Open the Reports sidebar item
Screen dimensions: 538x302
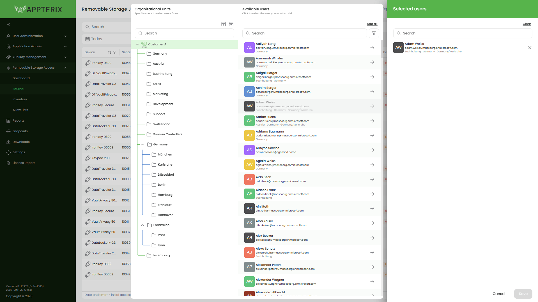click(18, 120)
